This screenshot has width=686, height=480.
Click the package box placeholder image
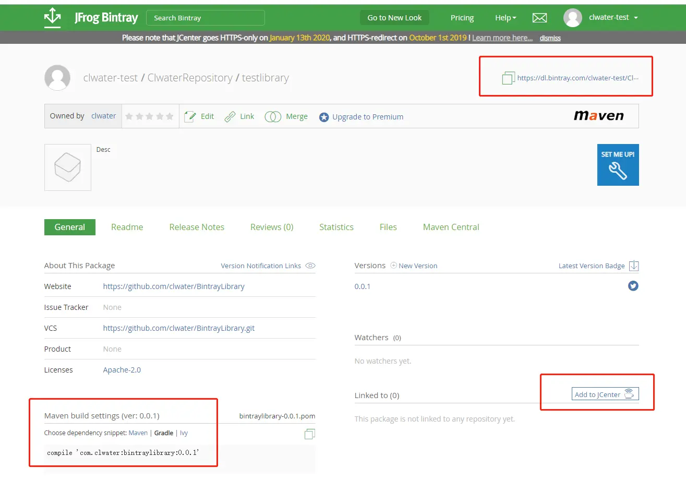(68, 167)
